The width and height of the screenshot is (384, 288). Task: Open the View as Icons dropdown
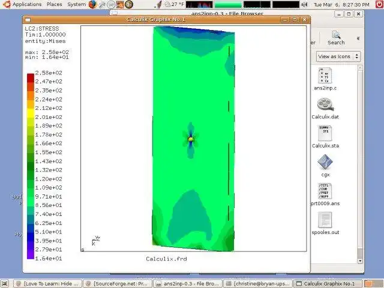point(338,56)
